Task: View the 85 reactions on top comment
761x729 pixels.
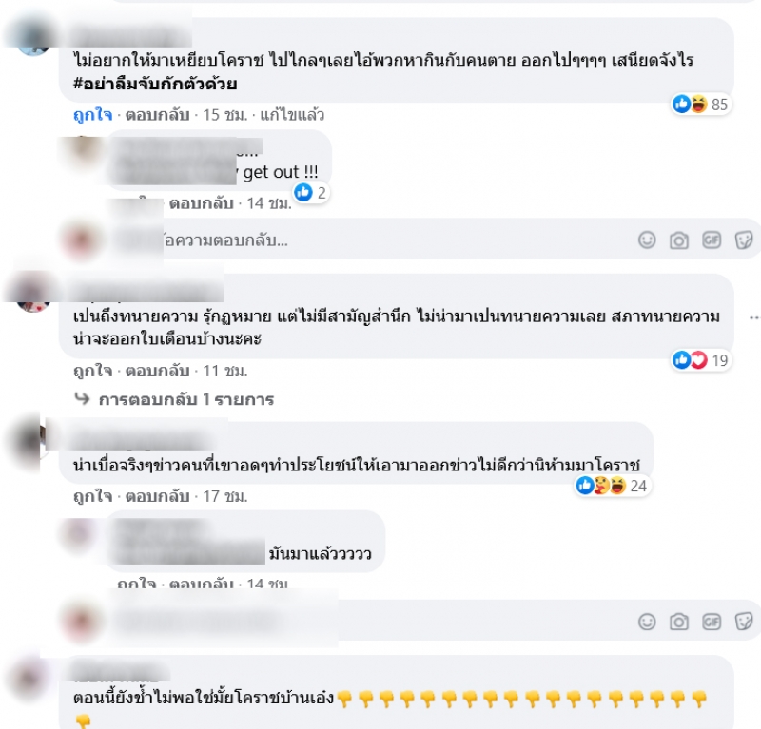Action: point(700,104)
